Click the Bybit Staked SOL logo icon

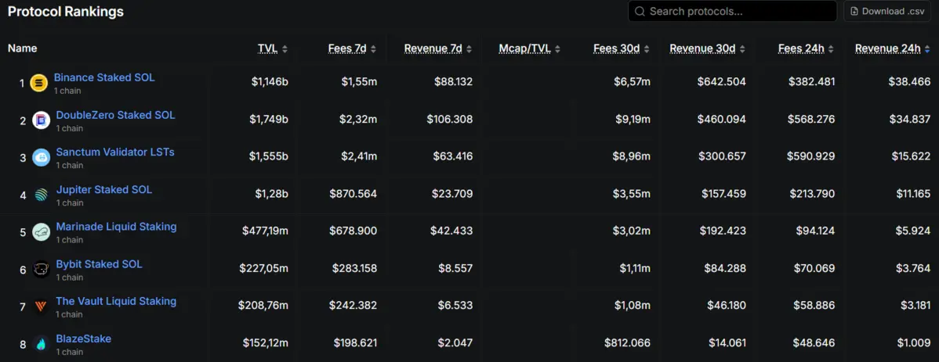[42, 270]
